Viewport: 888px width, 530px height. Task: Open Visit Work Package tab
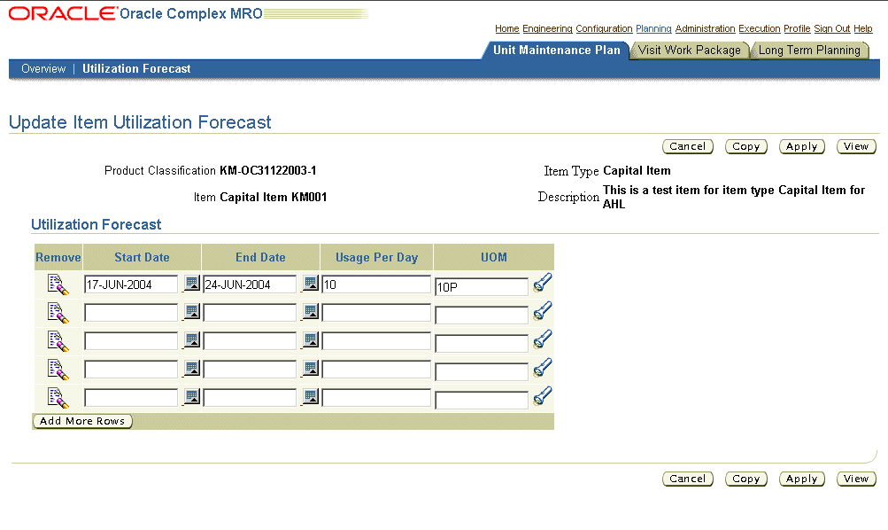point(689,51)
